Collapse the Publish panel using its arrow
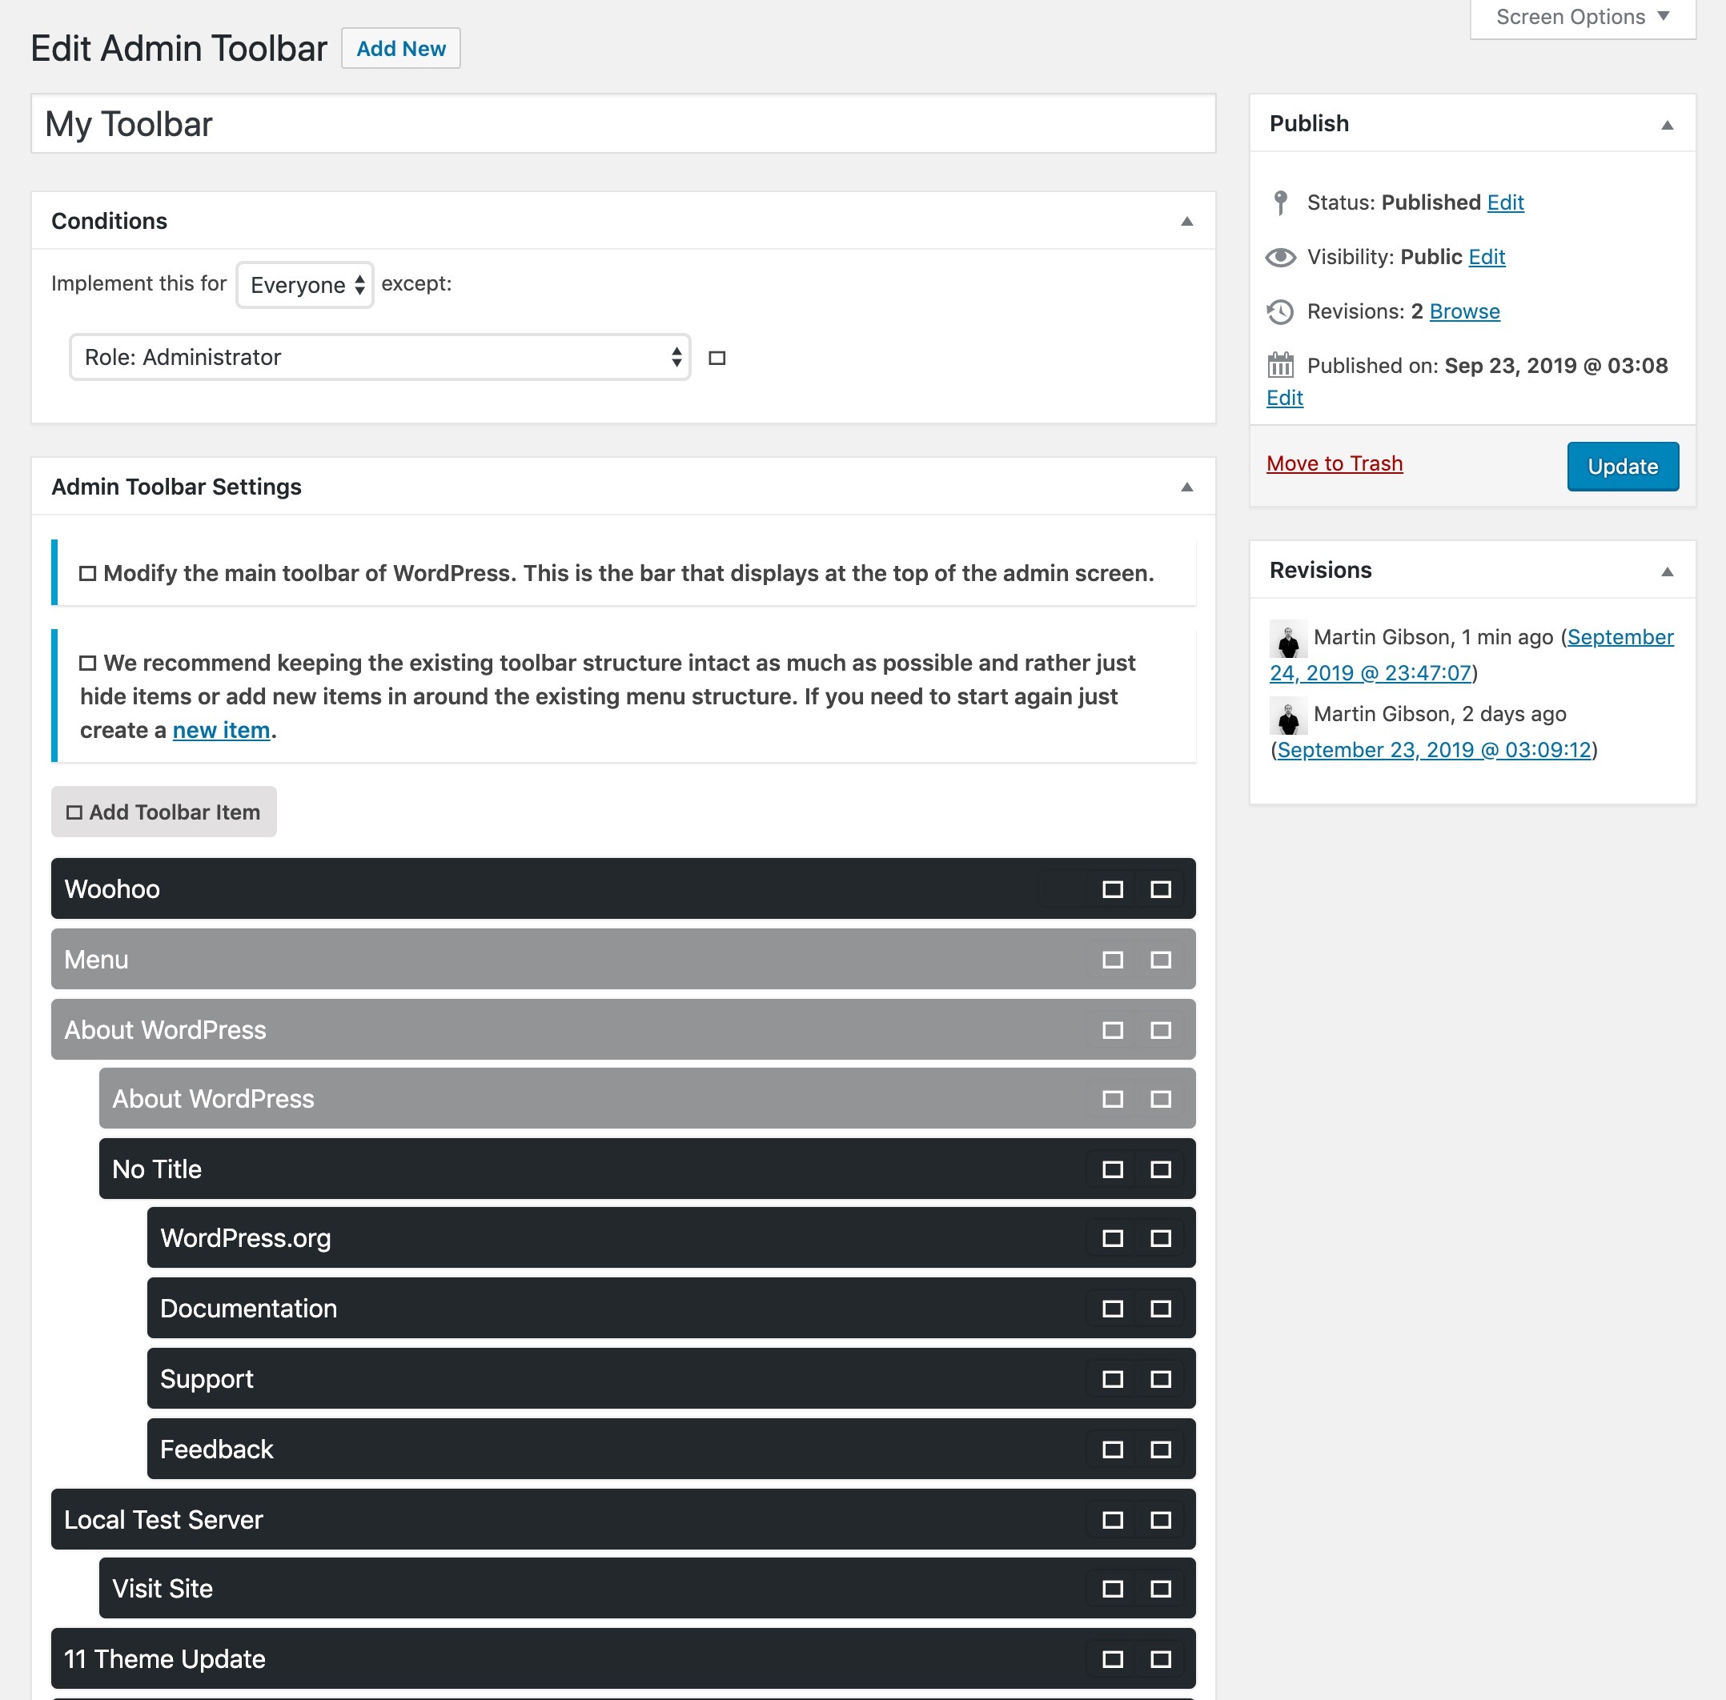Viewport: 1726px width, 1700px height. pos(1666,125)
